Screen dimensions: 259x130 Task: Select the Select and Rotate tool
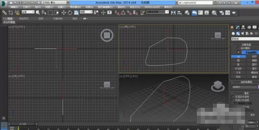(x=70, y=13)
